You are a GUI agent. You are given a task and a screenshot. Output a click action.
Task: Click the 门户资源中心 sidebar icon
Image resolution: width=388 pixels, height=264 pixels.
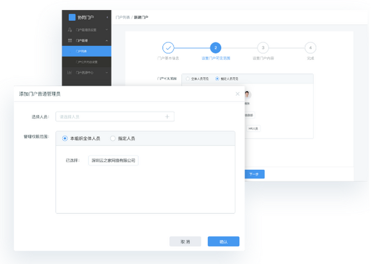[x=70, y=73]
